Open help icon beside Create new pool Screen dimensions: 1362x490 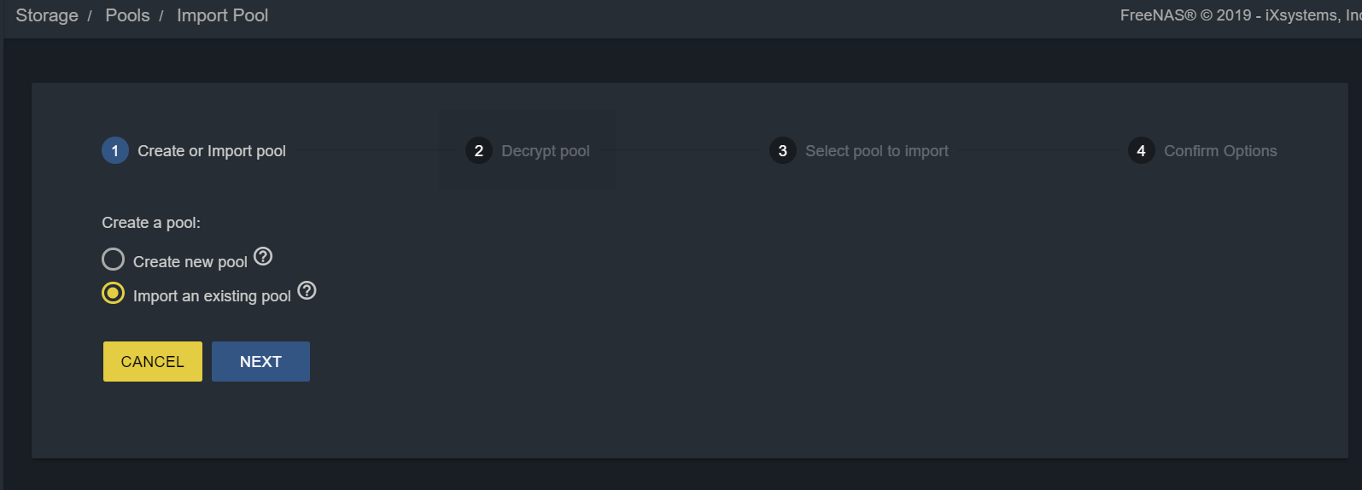coord(263,256)
